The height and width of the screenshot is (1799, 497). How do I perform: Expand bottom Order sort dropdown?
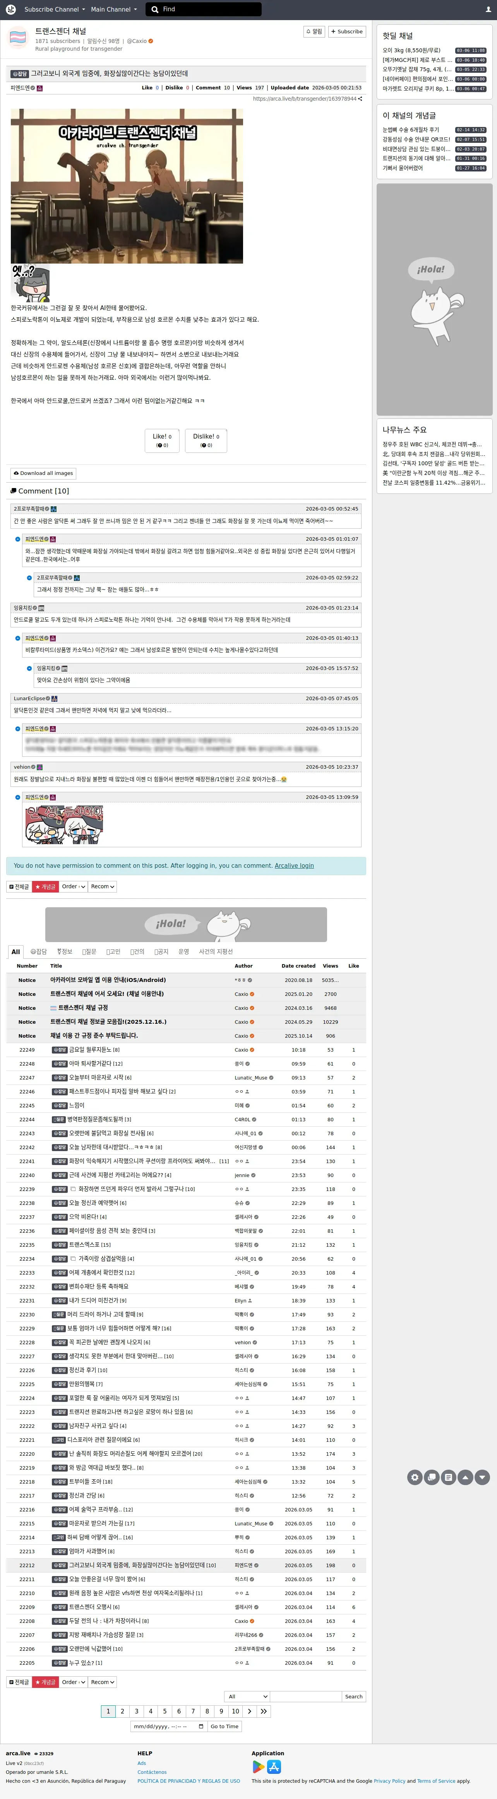point(73,1682)
